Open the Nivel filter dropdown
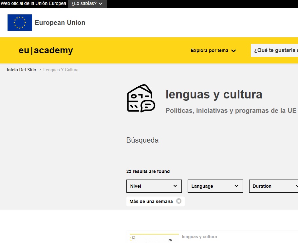 [x=154, y=186]
